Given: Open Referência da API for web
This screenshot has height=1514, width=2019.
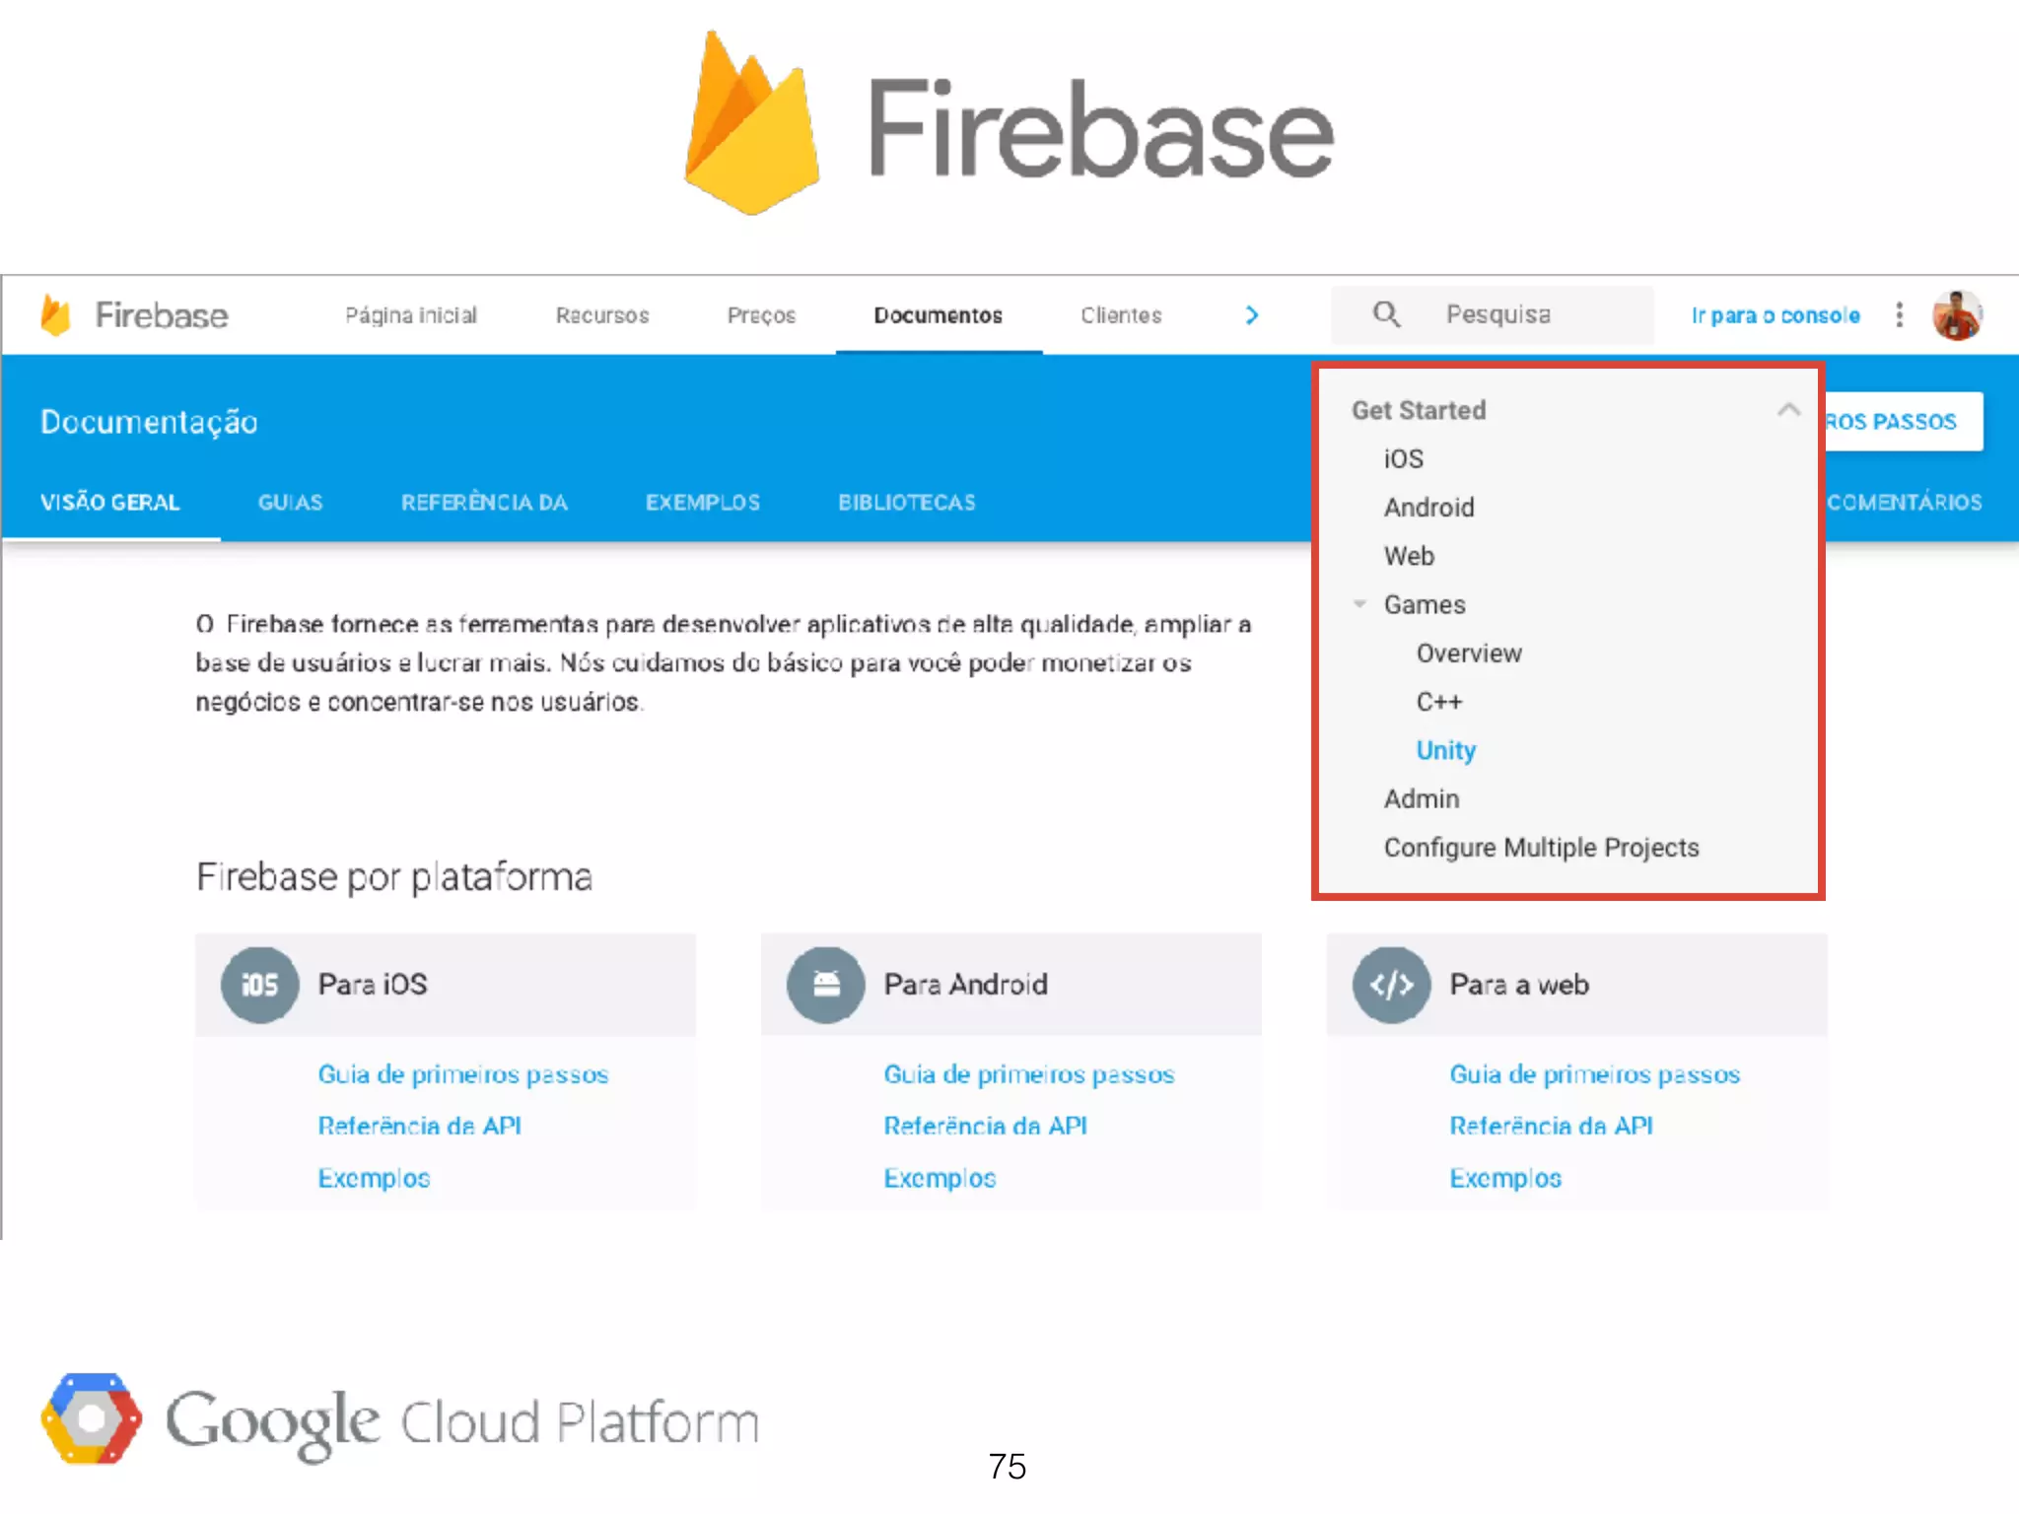Looking at the screenshot, I should click(1551, 1126).
